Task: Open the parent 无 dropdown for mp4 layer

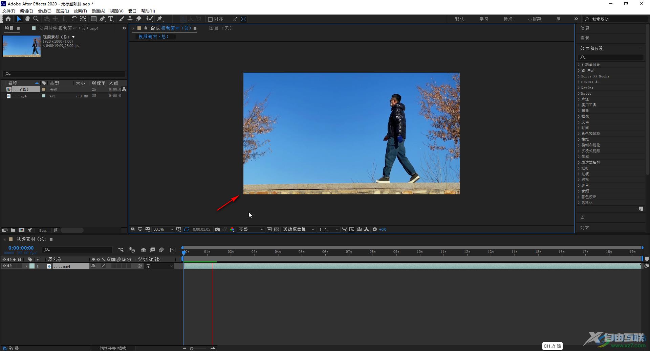Action: 159,266
